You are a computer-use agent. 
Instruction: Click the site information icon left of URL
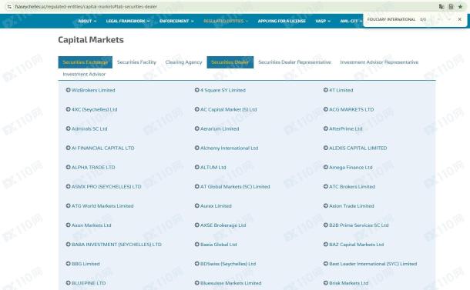9,7
